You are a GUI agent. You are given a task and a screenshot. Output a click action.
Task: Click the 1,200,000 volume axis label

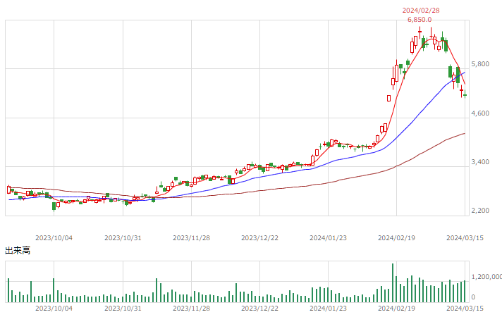coord(486,277)
